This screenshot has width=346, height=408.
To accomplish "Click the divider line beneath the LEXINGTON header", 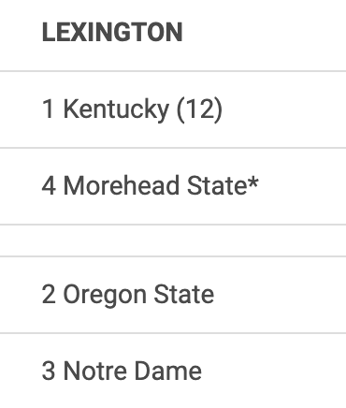I will 173,71.
